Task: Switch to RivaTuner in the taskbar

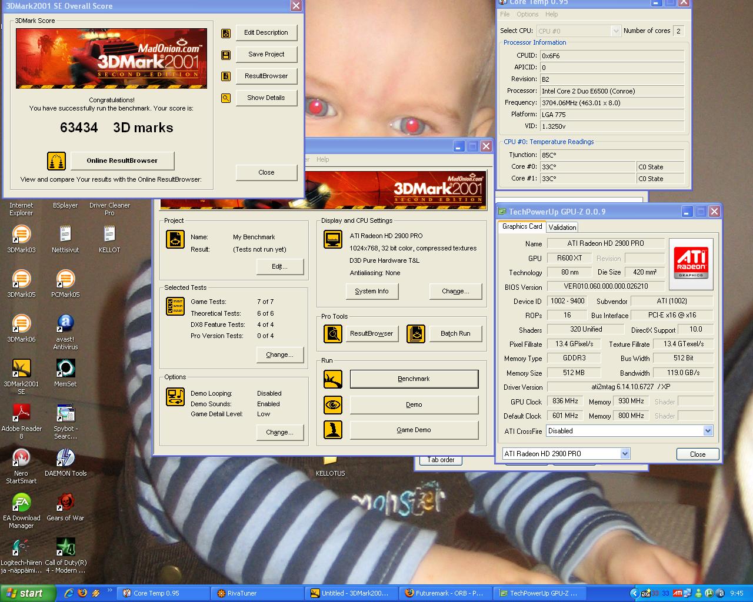Action: pos(258,593)
